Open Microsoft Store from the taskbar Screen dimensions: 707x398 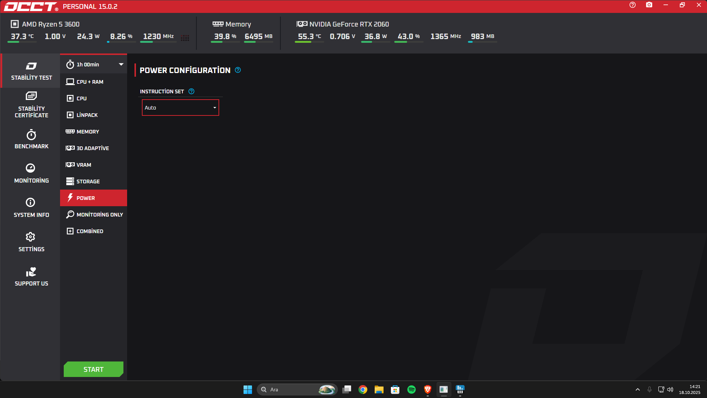395,390
